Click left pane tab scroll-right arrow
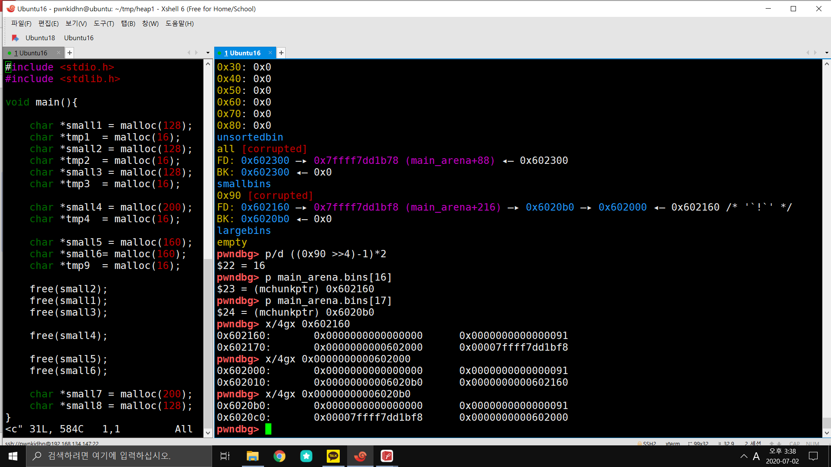Image resolution: width=831 pixels, height=467 pixels. [x=196, y=53]
